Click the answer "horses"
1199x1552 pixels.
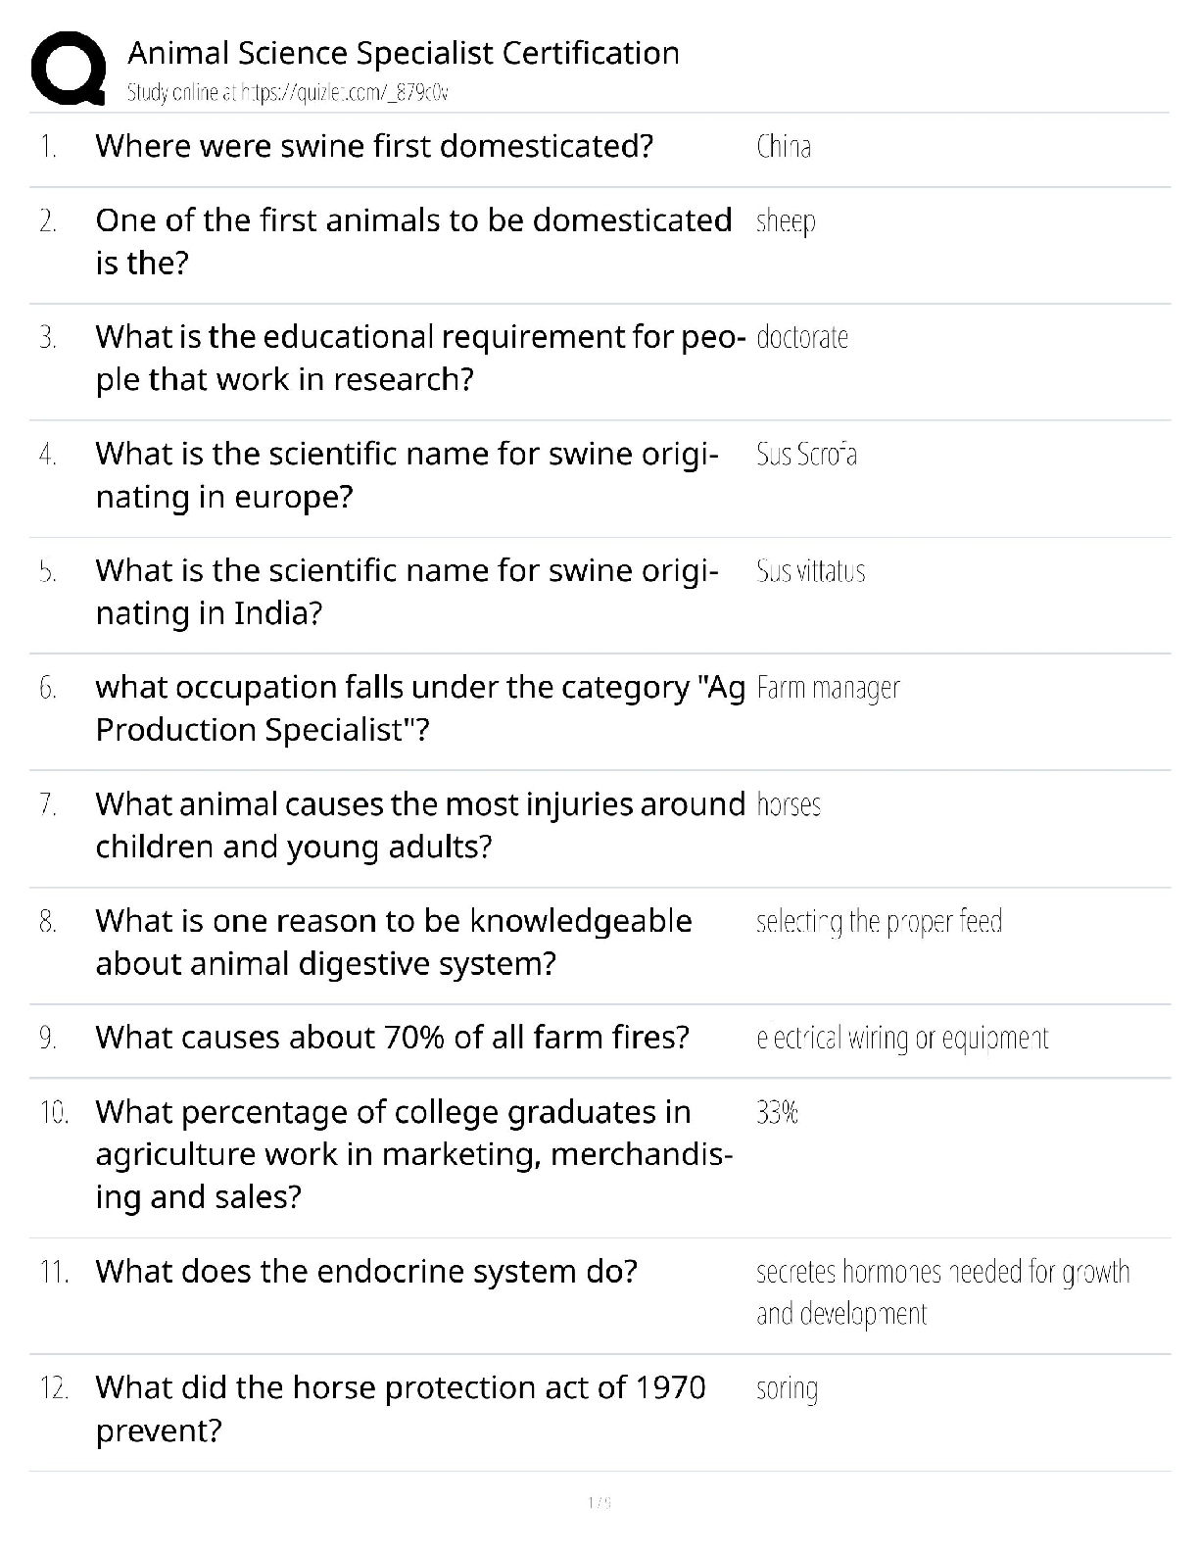pos(789,805)
